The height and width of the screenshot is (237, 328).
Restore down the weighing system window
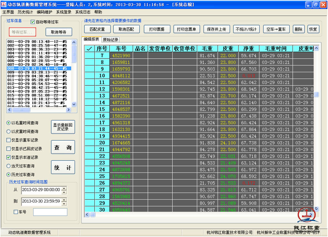[316, 5]
